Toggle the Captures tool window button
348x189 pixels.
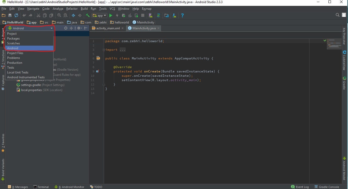coord(3,82)
